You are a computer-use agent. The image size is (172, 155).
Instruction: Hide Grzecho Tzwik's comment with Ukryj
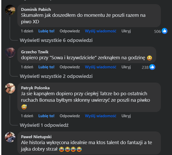126,67
